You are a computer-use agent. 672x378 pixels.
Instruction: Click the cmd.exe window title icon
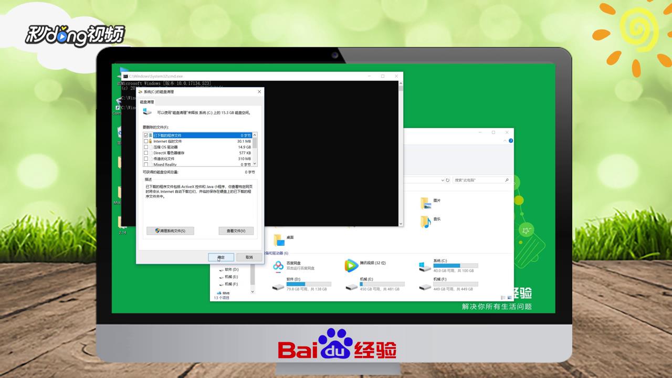(126, 76)
